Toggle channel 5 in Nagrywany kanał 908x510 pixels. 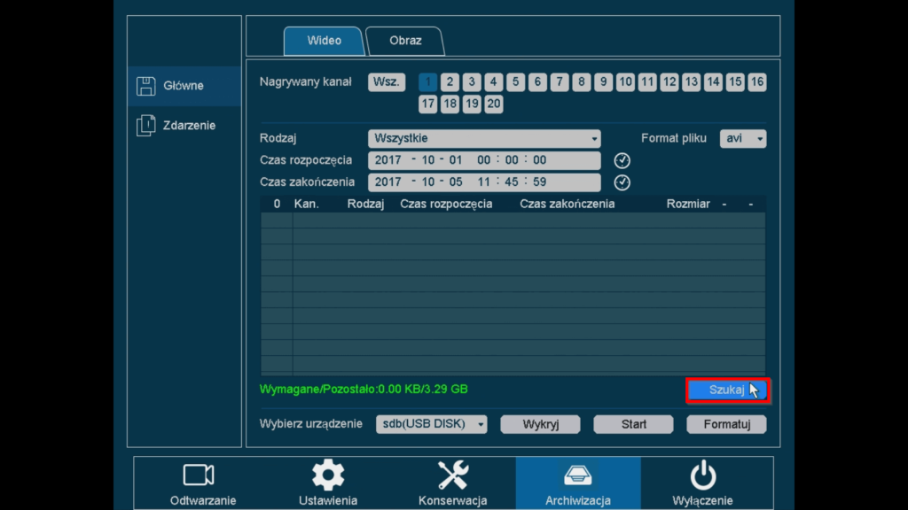(x=515, y=81)
